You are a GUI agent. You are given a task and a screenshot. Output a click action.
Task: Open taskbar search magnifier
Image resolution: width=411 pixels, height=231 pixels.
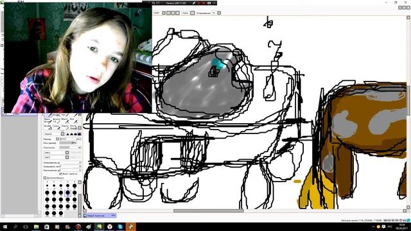pos(15,227)
